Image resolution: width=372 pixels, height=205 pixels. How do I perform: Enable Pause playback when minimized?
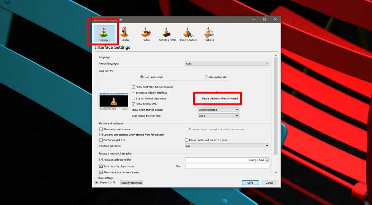(x=218, y=98)
